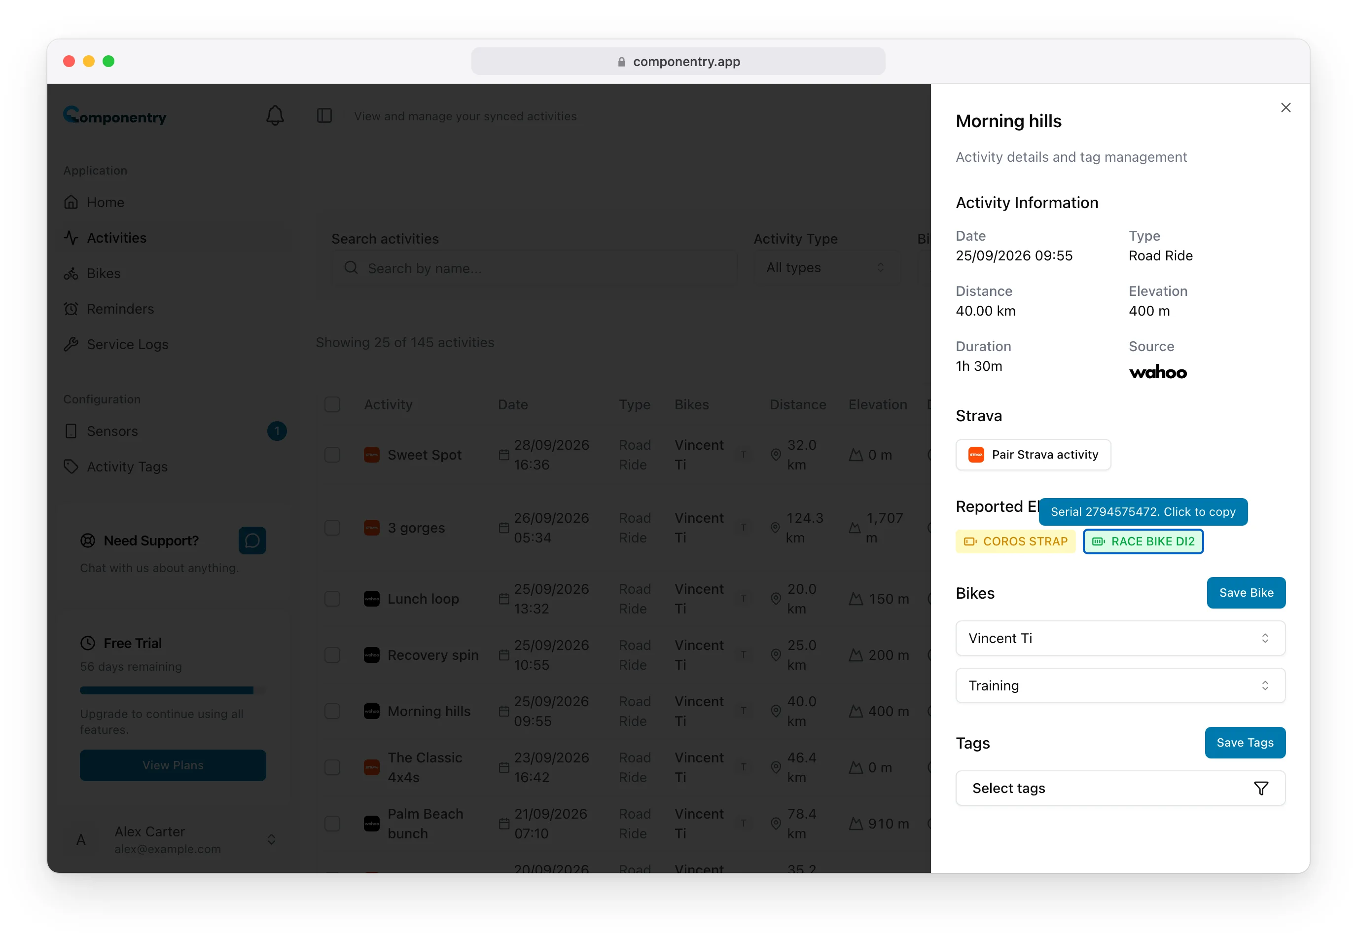Open the Vincent Ti bike dropdown
Viewport: 1357px width, 936px height.
pyautogui.click(x=1120, y=638)
